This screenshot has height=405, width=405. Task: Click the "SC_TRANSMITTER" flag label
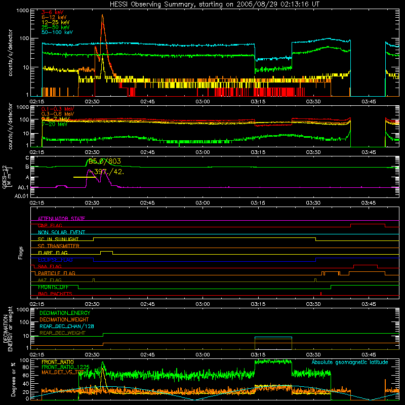click(59, 246)
